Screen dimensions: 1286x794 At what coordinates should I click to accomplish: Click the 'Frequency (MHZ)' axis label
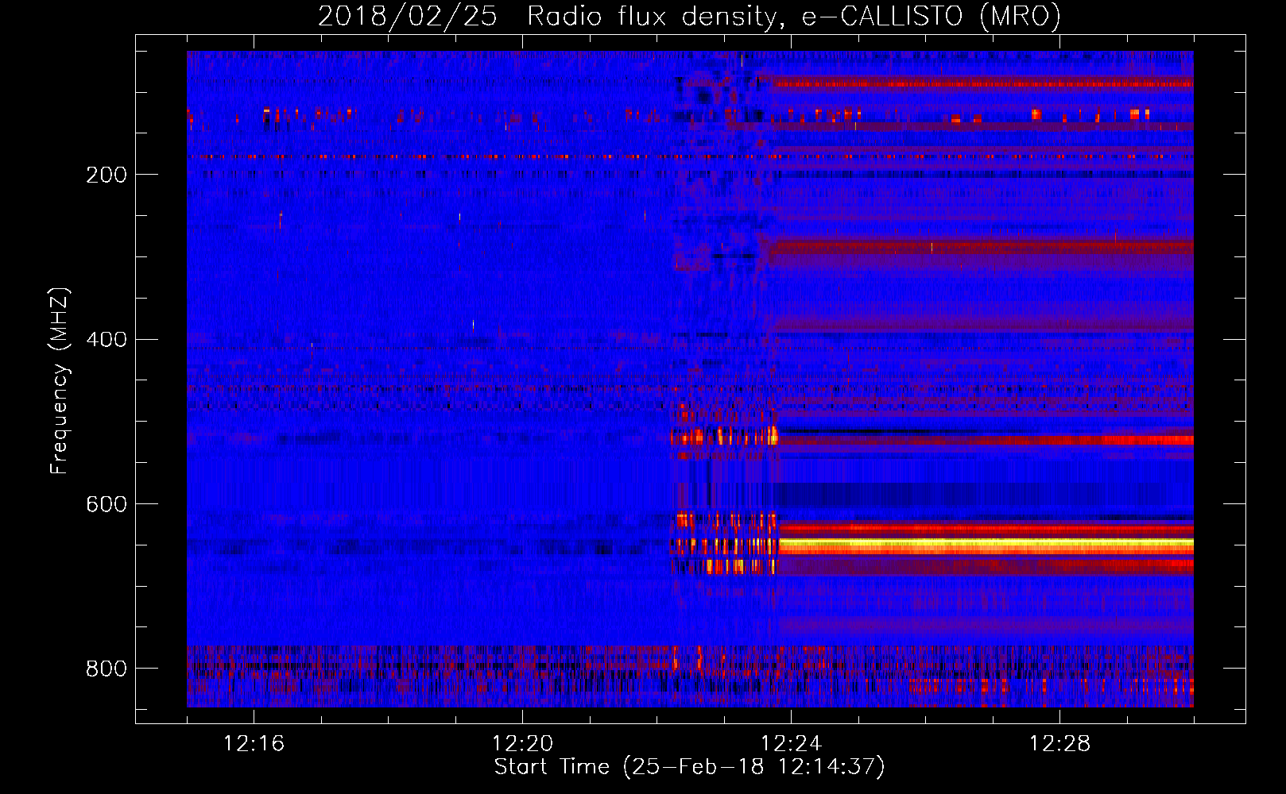click(x=60, y=380)
